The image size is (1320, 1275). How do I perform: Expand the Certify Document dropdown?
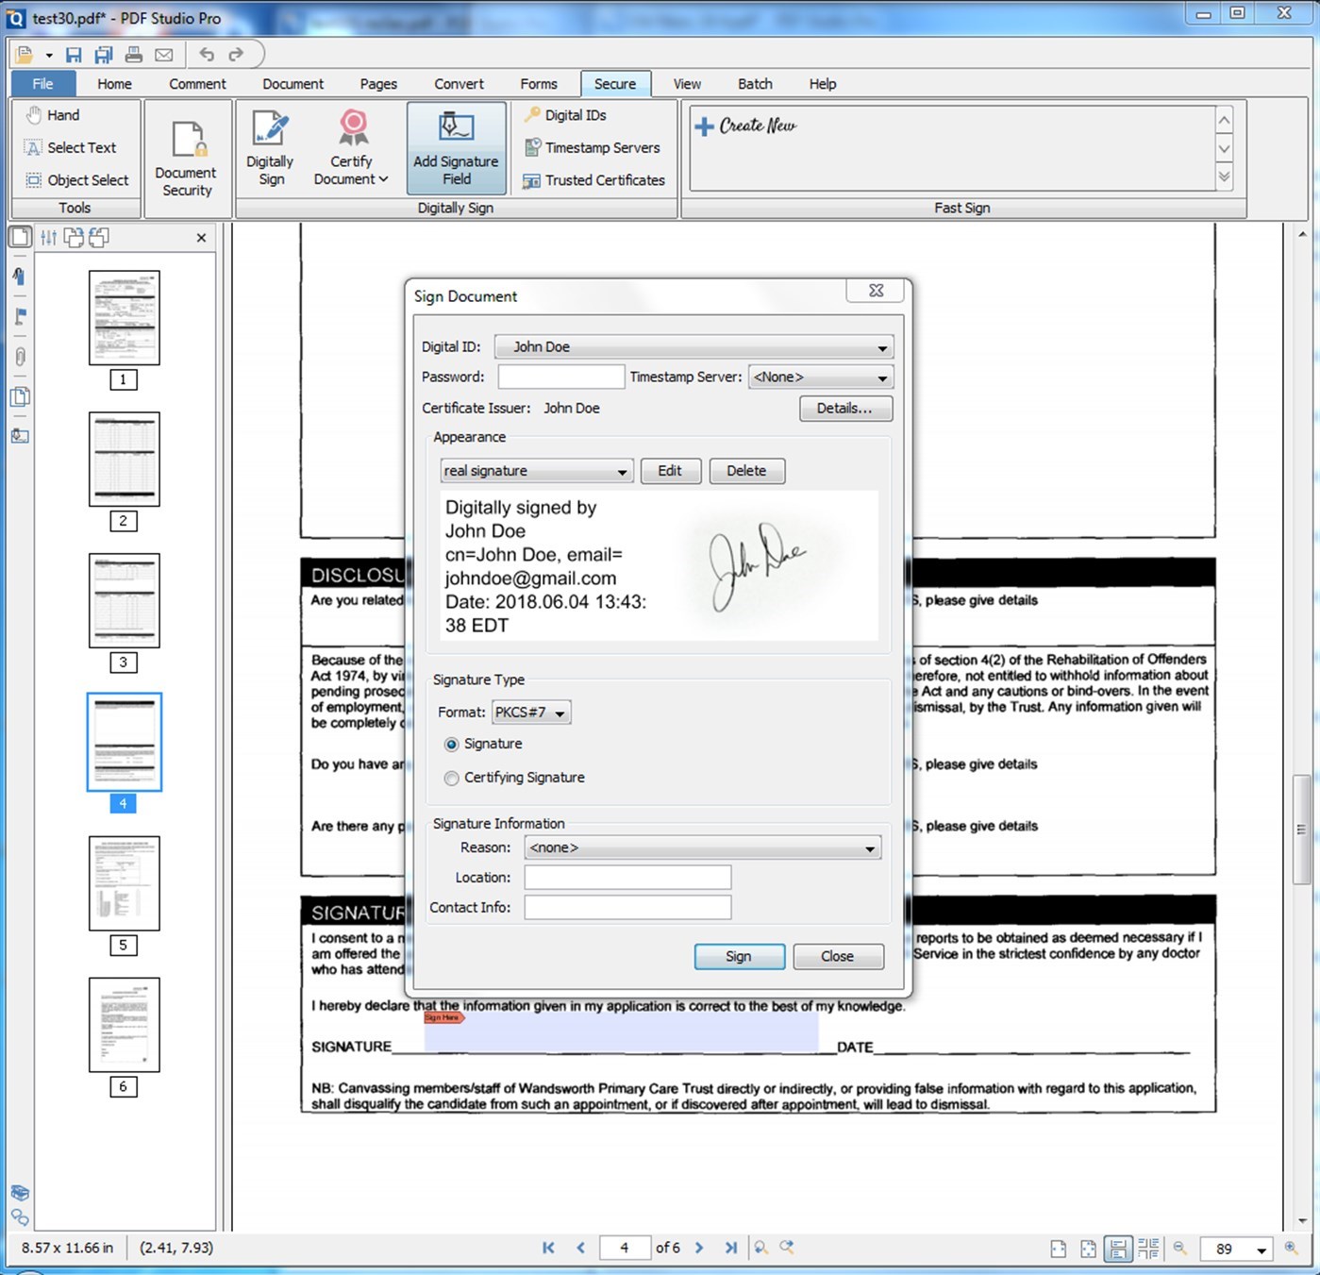pyautogui.click(x=383, y=179)
